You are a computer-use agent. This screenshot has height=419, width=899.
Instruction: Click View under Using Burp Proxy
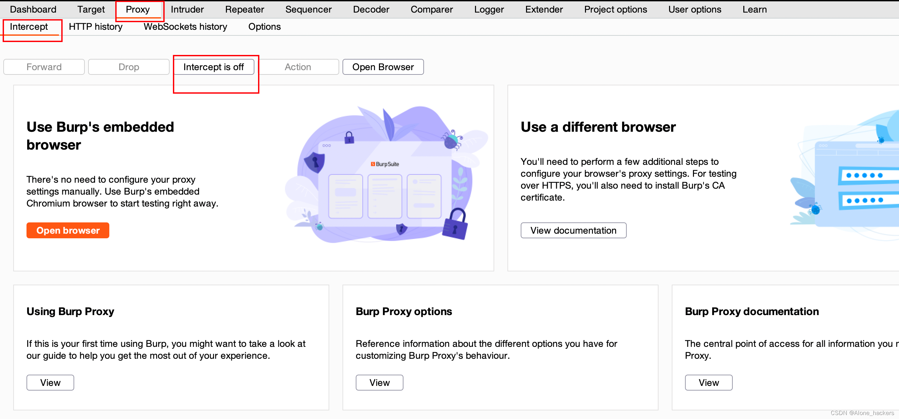click(50, 382)
